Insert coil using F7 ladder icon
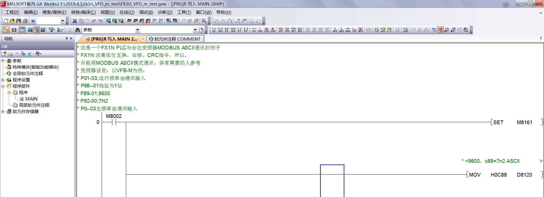Viewport: 544px width, 197px height. pos(239,30)
